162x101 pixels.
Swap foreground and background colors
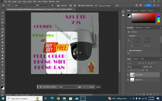click(x=3, y=84)
